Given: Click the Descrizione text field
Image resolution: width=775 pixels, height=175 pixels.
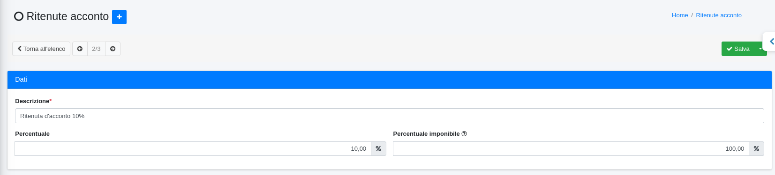Looking at the screenshot, I should (389, 116).
